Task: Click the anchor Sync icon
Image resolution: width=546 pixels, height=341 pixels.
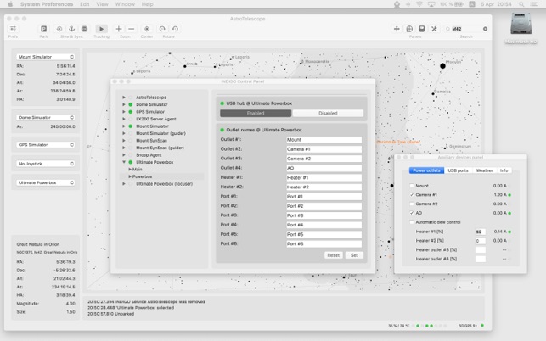Action: (x=71, y=29)
